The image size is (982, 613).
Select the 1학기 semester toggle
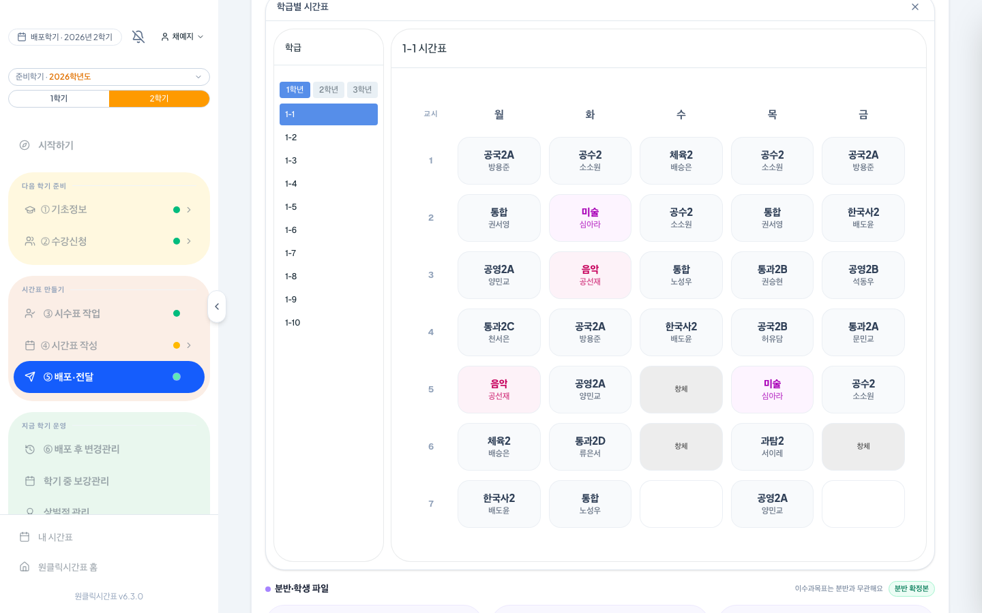59,99
